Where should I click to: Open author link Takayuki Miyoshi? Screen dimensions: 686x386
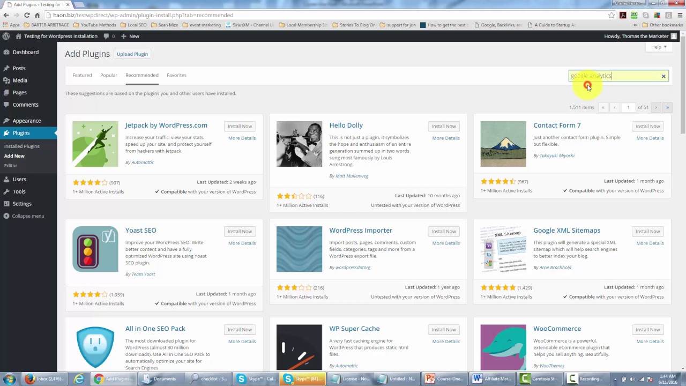click(557, 155)
